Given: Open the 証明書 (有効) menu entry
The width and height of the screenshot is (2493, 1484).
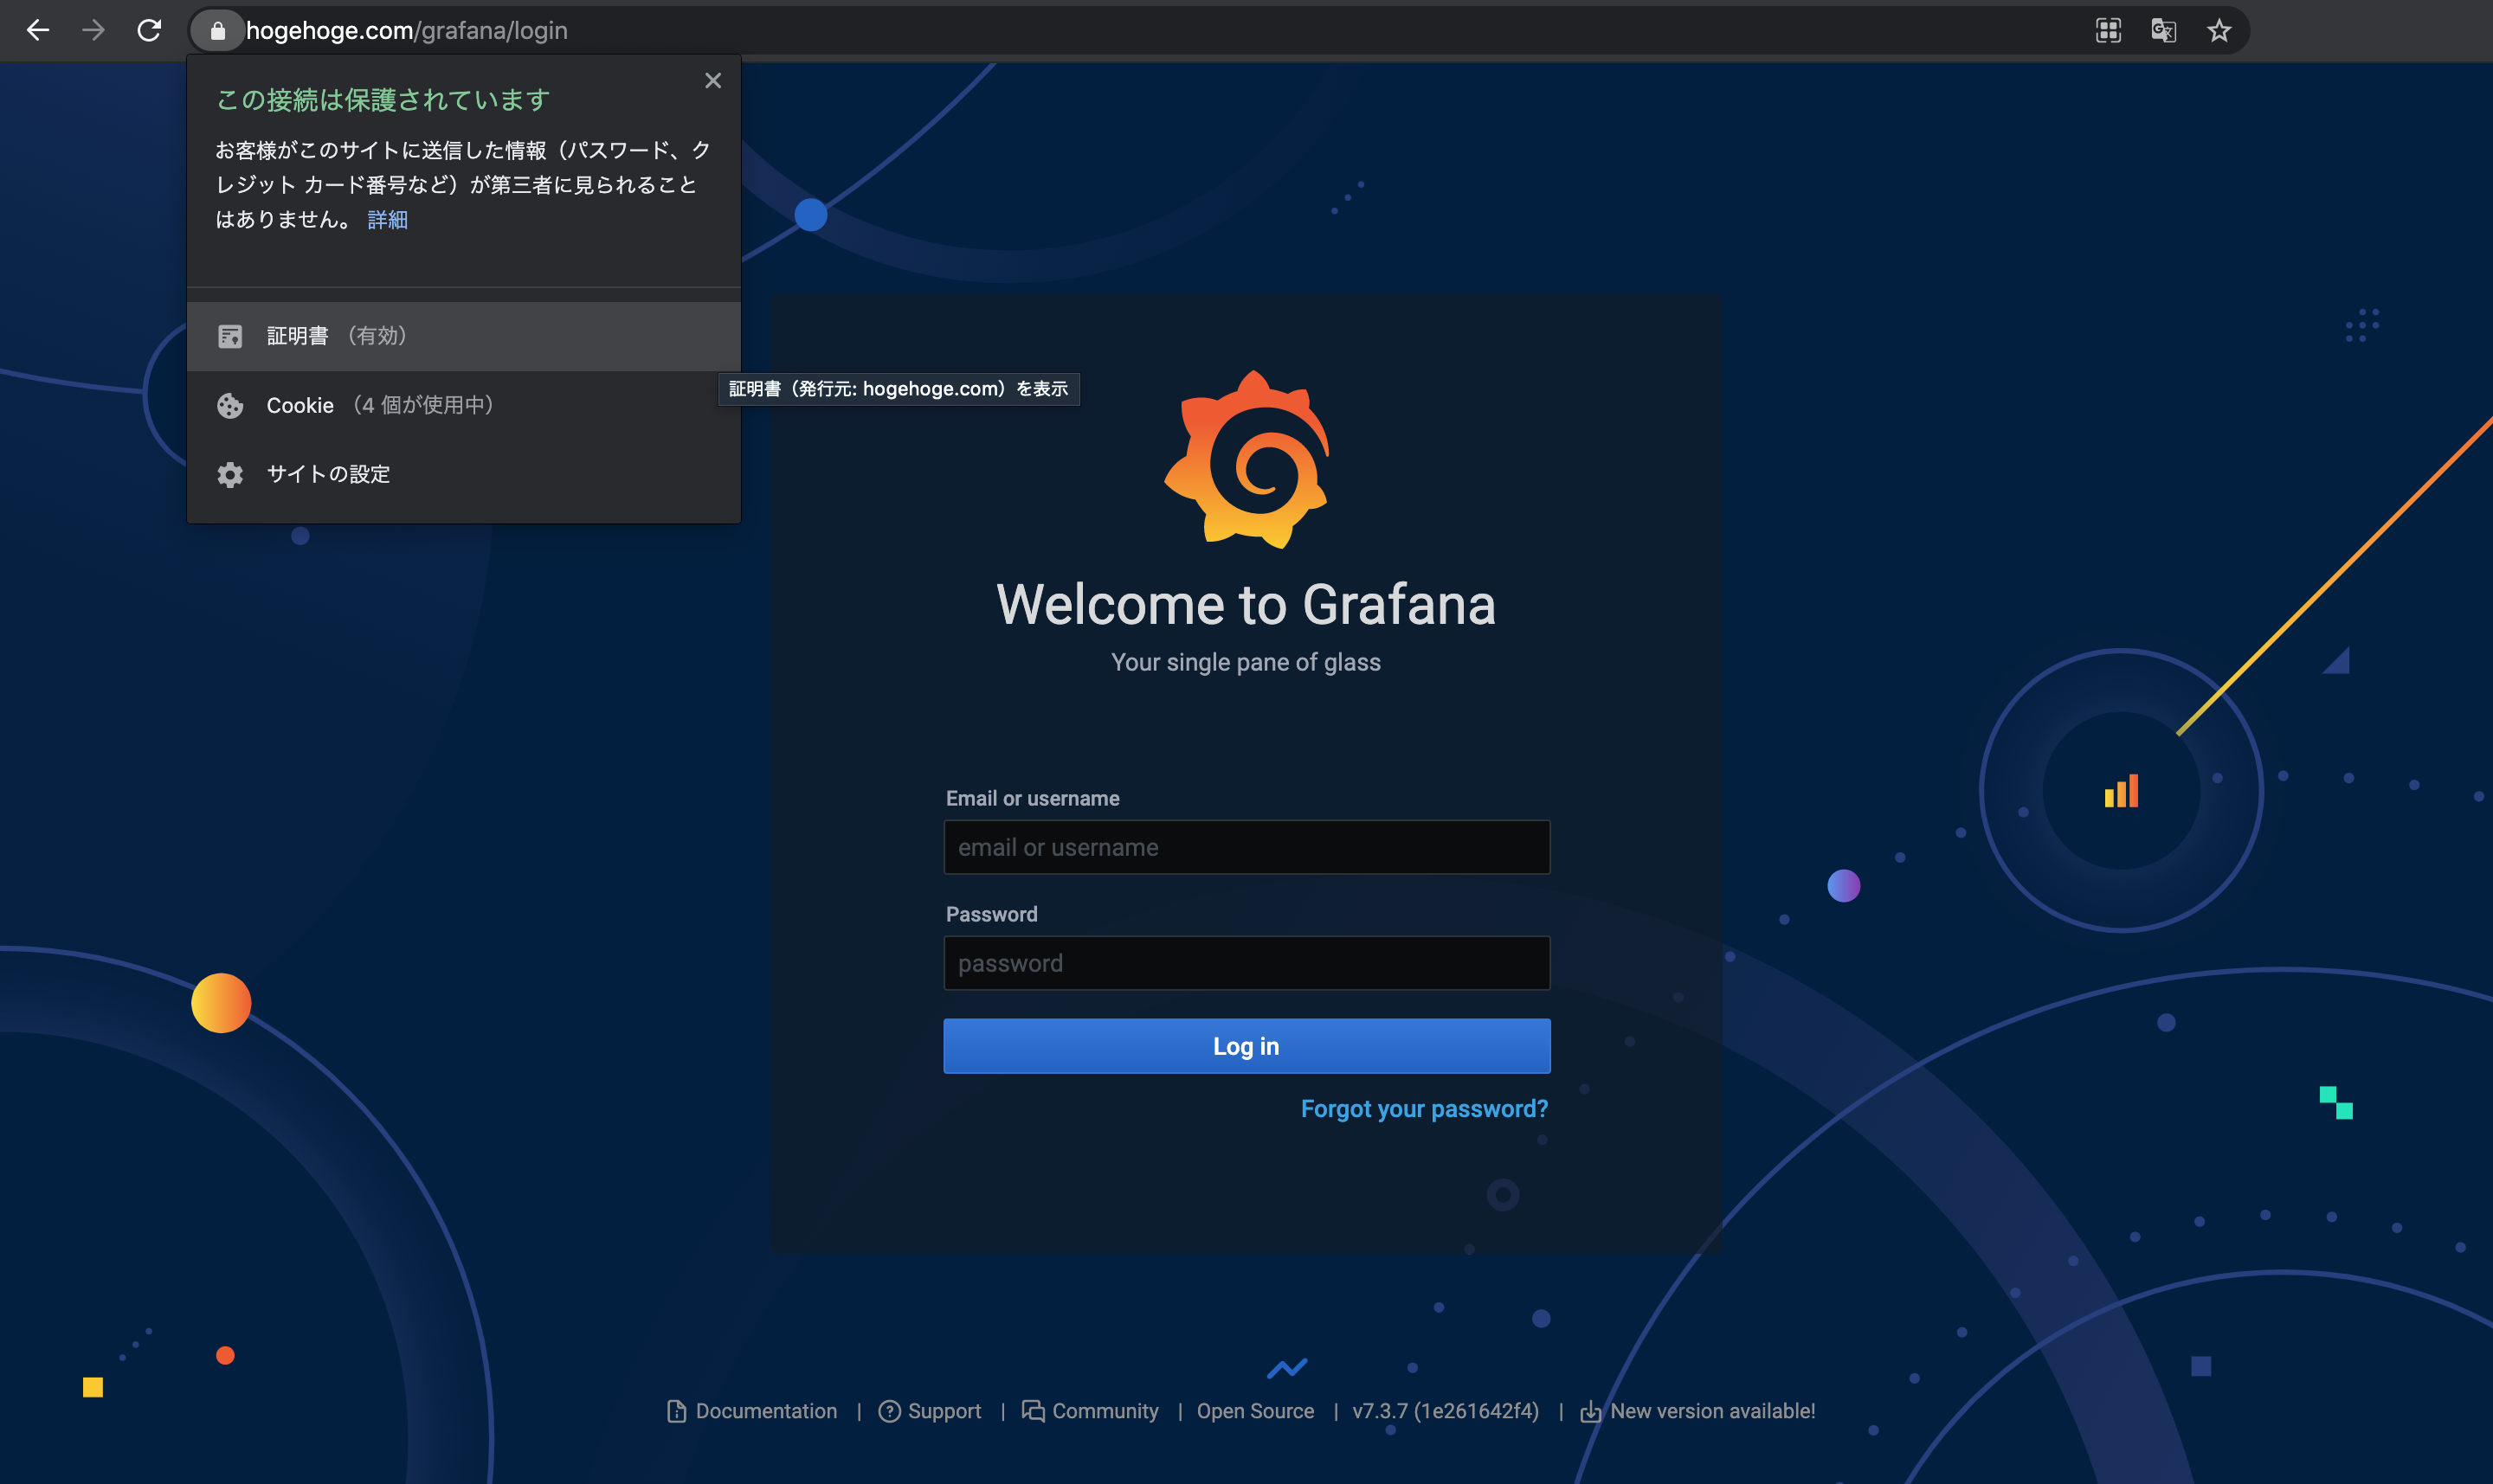Looking at the screenshot, I should pyautogui.click(x=463, y=336).
